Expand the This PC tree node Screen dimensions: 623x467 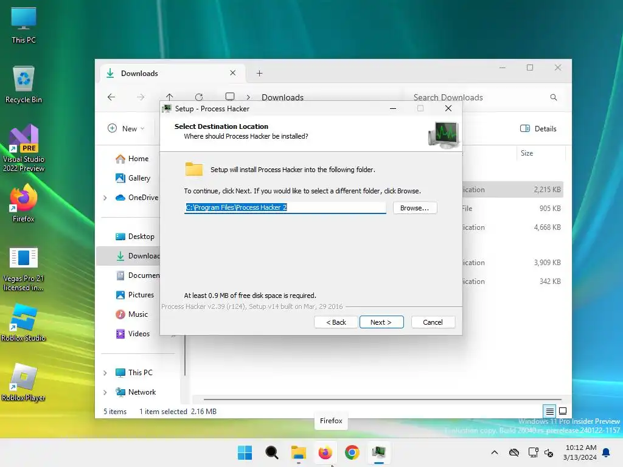click(105, 373)
